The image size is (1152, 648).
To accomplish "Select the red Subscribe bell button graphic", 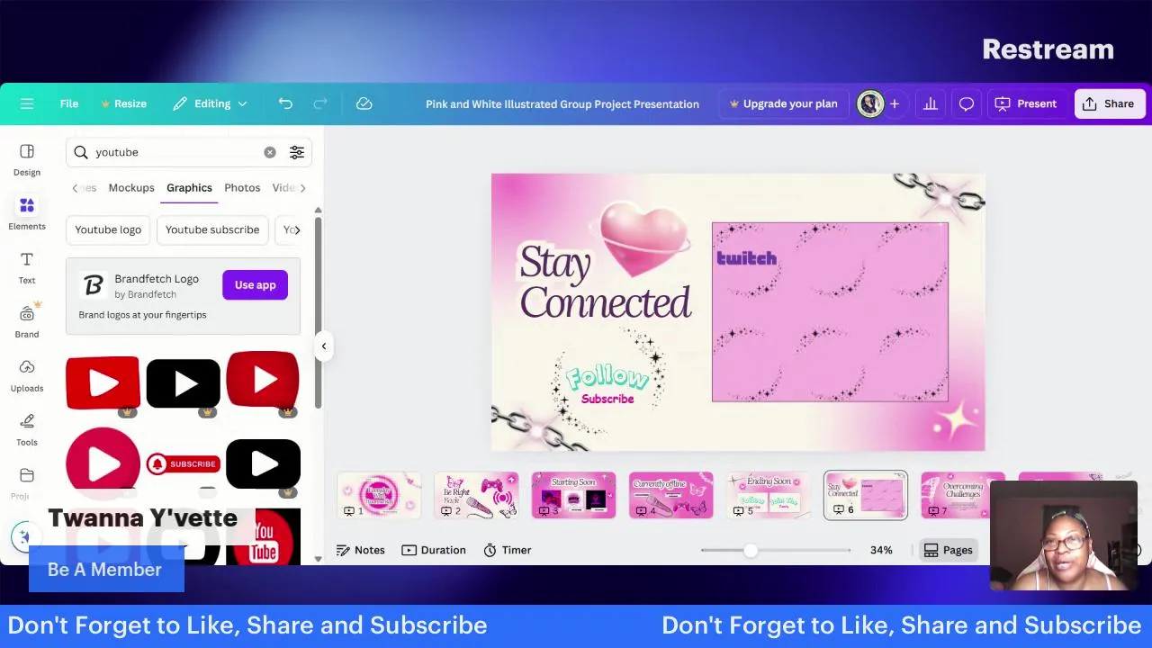I will [183, 463].
